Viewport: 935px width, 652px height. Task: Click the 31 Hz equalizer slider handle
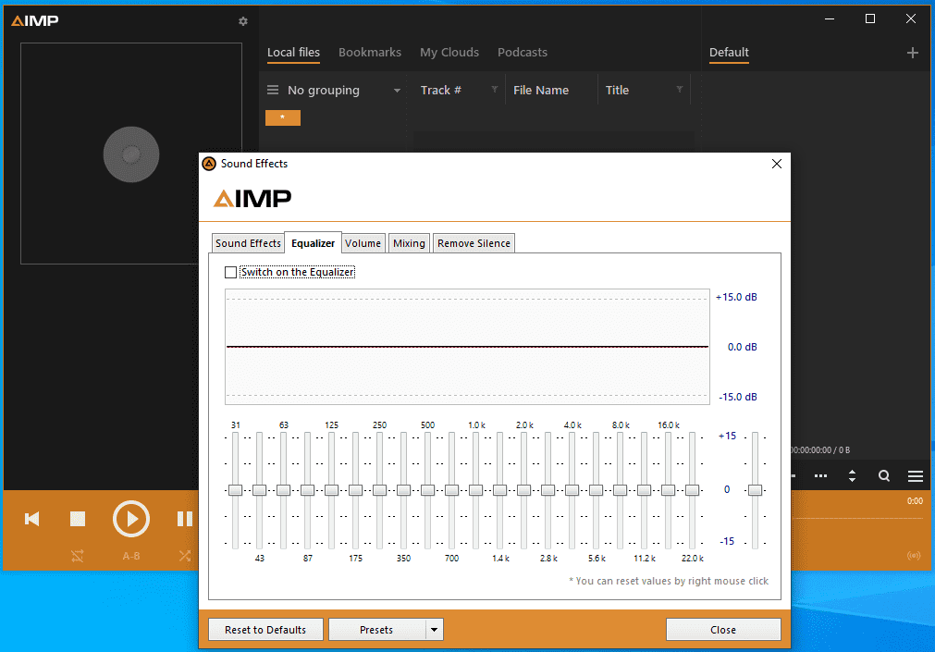point(236,490)
